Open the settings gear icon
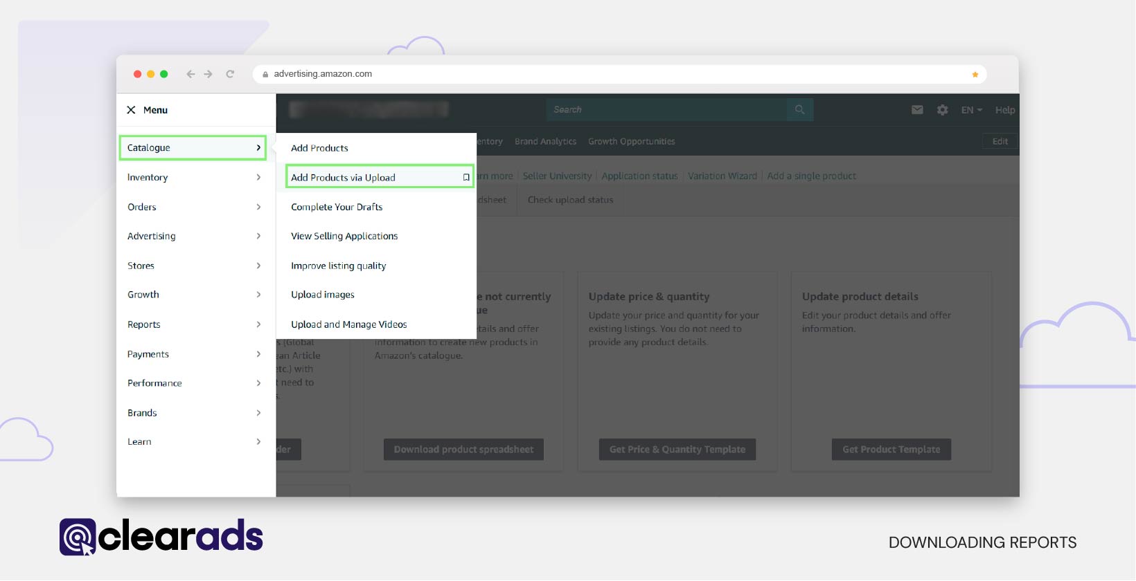The width and height of the screenshot is (1136, 581). pos(942,109)
